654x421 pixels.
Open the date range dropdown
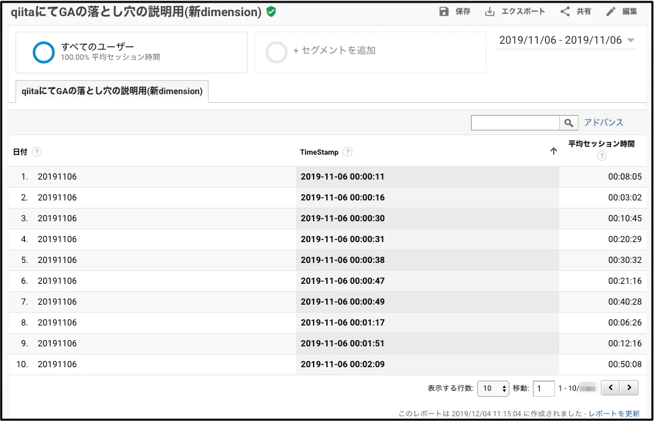[x=567, y=40]
